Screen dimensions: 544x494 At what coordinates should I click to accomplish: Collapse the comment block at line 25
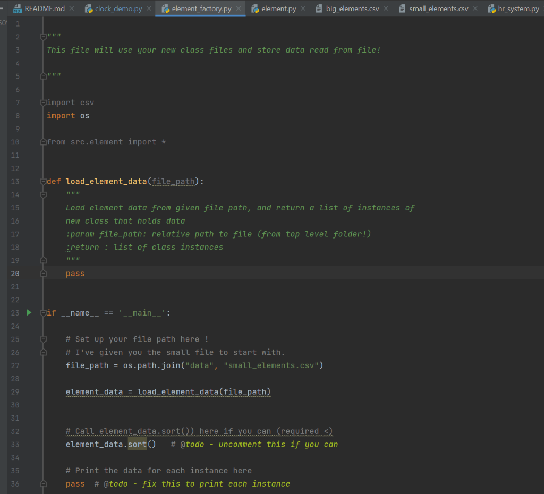pyautogui.click(x=44, y=339)
